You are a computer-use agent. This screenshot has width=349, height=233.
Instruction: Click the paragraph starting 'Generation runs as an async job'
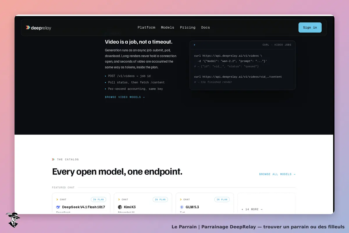[x=140, y=59]
